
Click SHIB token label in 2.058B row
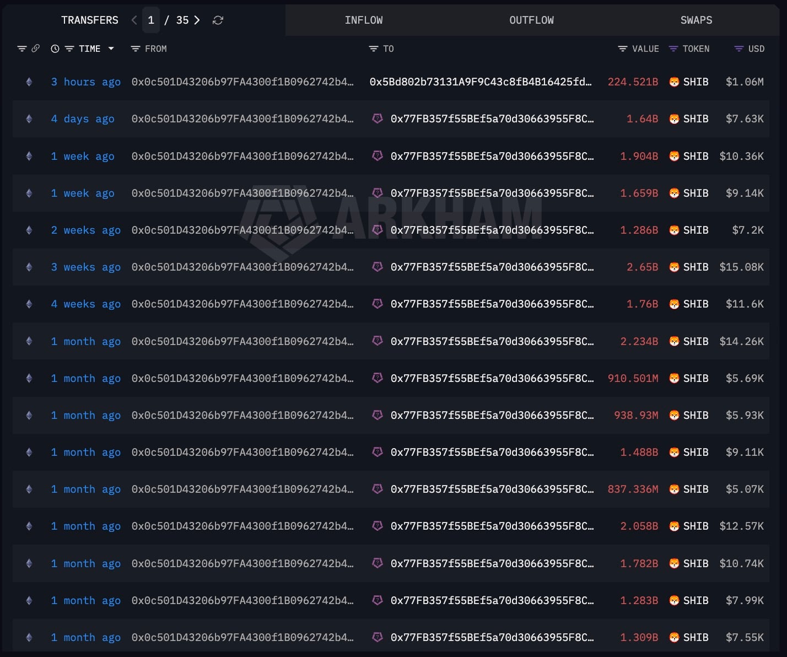pyautogui.click(x=696, y=526)
